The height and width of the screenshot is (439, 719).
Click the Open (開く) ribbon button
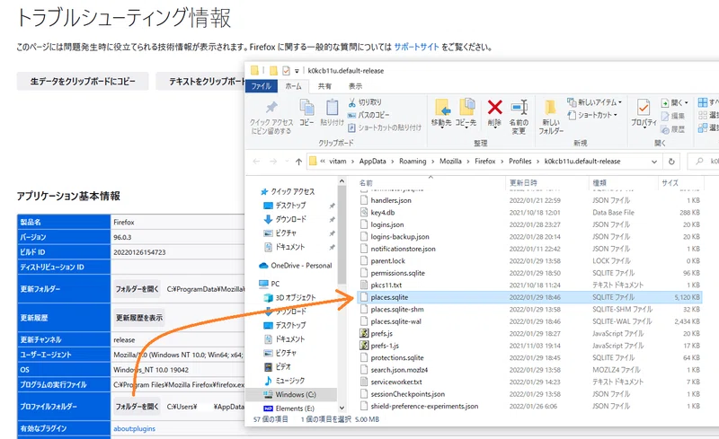675,102
